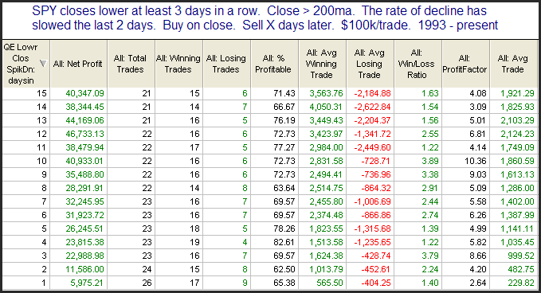Image resolution: width=541 pixels, height=293 pixels.
Task: Select % profitable value 65.38
Action: tap(284, 283)
